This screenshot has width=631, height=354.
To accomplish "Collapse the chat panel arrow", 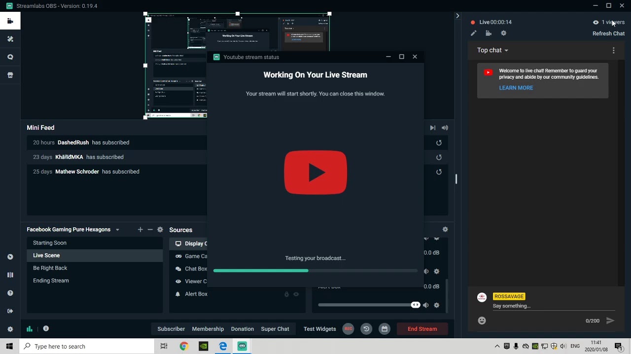I will tap(457, 16).
